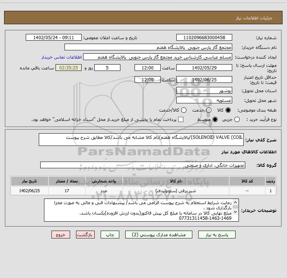Click the عسلویه city field
Image resolution: width=287 pixels, height=278 pixels.
click(x=204, y=100)
